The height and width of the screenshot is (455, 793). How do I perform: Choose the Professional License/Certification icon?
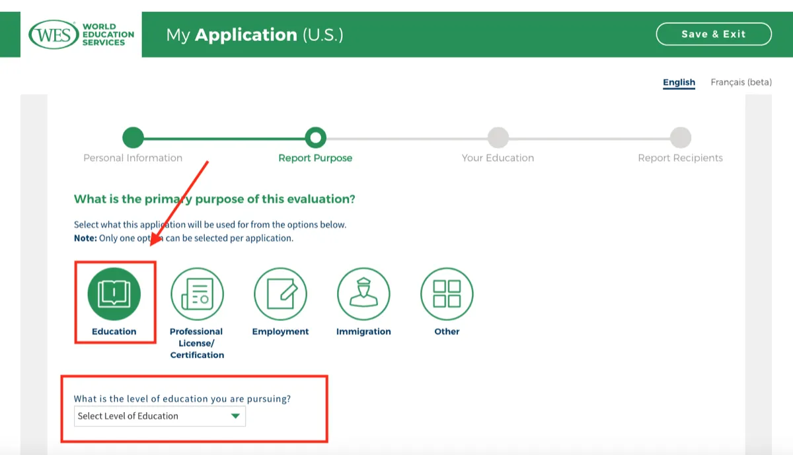pos(197,294)
